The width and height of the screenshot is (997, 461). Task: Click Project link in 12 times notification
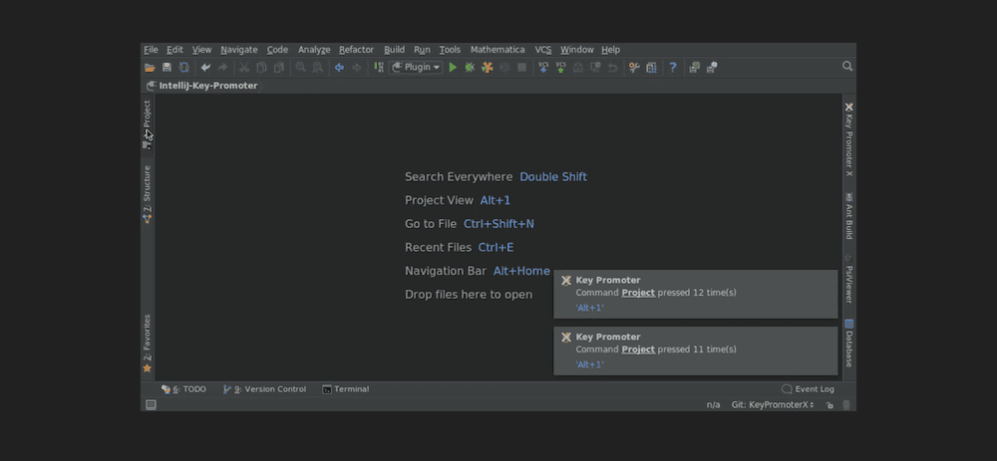click(x=638, y=293)
